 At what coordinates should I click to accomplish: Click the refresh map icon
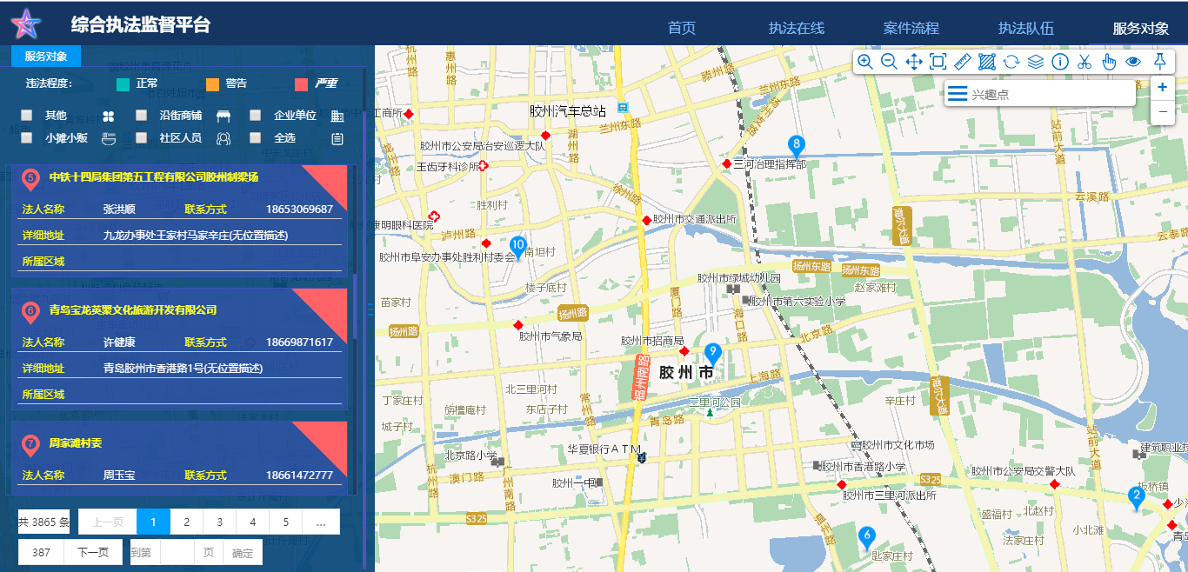pos(1011,62)
